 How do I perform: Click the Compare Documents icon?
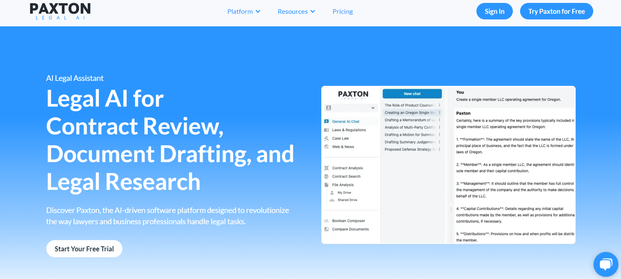click(326, 229)
